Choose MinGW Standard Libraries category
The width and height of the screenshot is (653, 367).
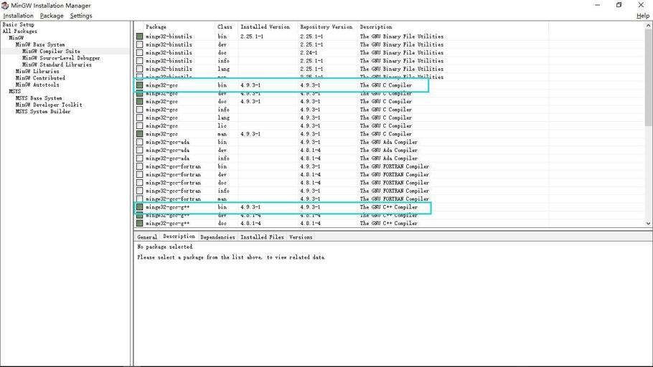pyautogui.click(x=57, y=65)
